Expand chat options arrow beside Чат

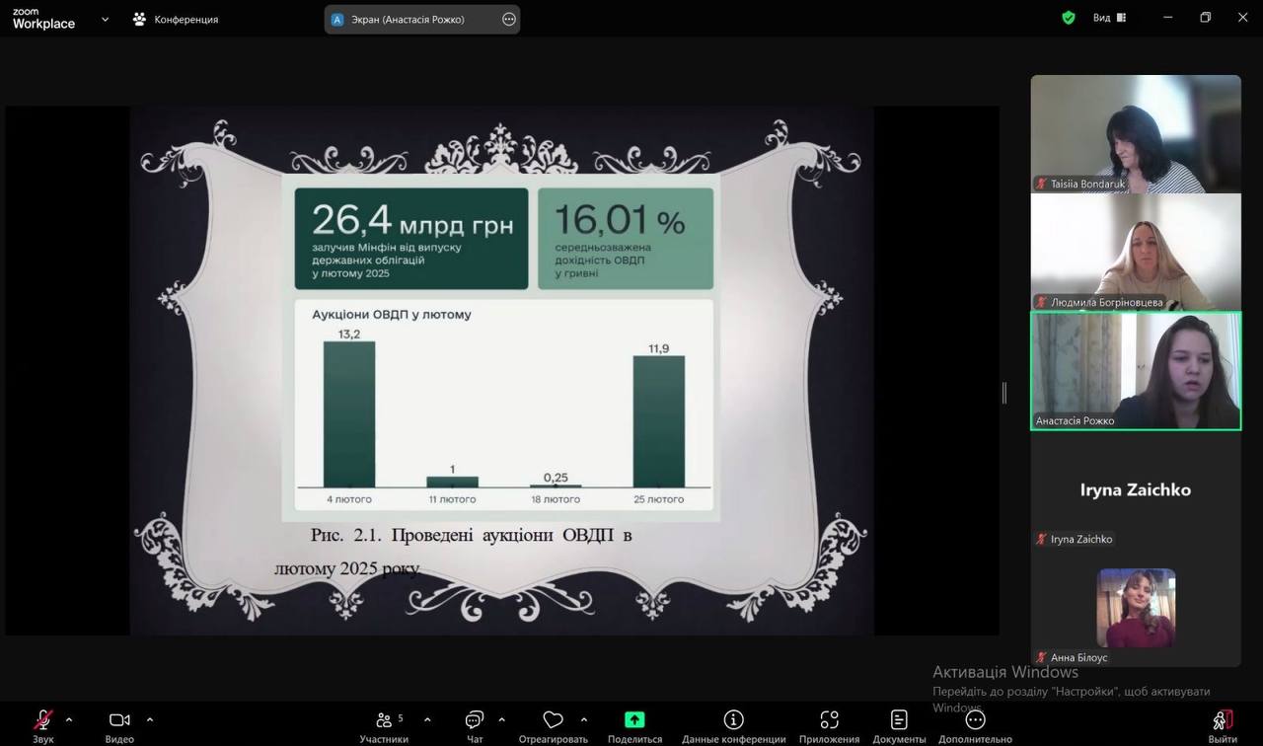click(x=501, y=719)
